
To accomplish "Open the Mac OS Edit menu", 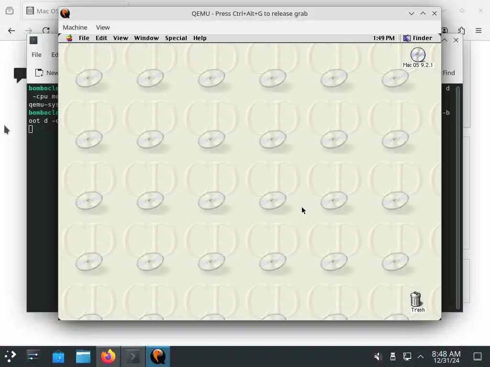I will coord(101,38).
